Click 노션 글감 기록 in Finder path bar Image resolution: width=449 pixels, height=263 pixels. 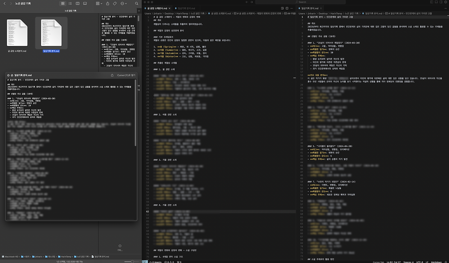point(82,257)
